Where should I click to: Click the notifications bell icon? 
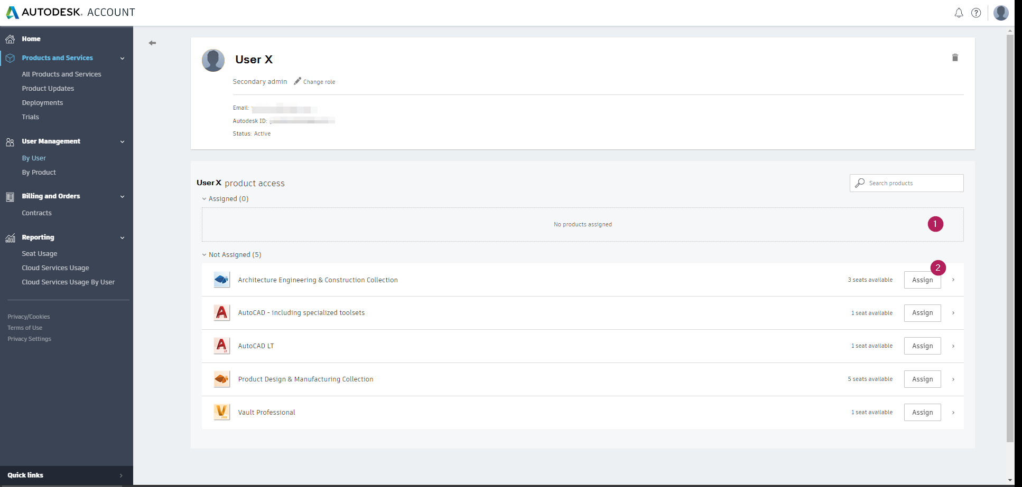point(959,13)
